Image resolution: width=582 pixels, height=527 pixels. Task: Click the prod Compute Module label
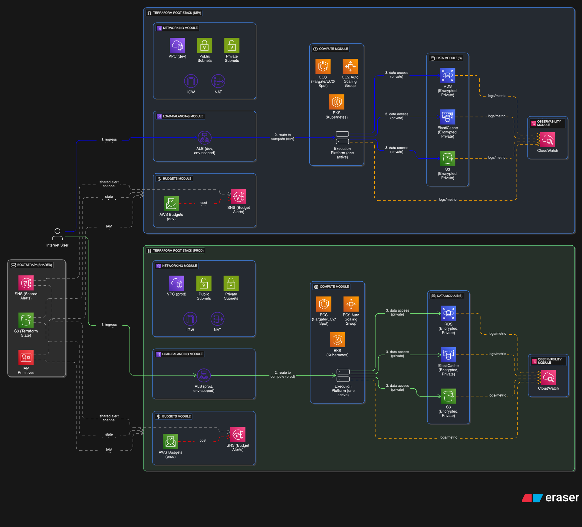point(331,287)
